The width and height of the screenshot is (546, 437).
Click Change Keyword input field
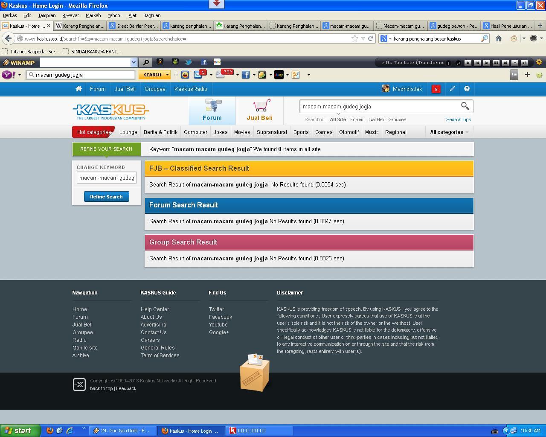point(107,178)
